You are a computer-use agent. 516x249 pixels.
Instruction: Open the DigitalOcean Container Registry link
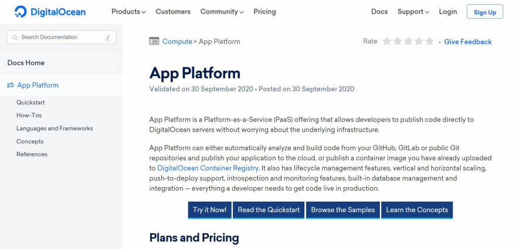click(x=208, y=168)
